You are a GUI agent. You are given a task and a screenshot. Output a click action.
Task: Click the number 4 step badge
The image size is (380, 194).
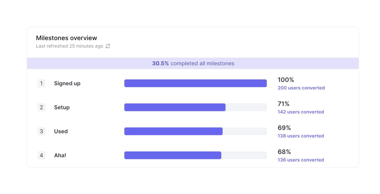41,155
